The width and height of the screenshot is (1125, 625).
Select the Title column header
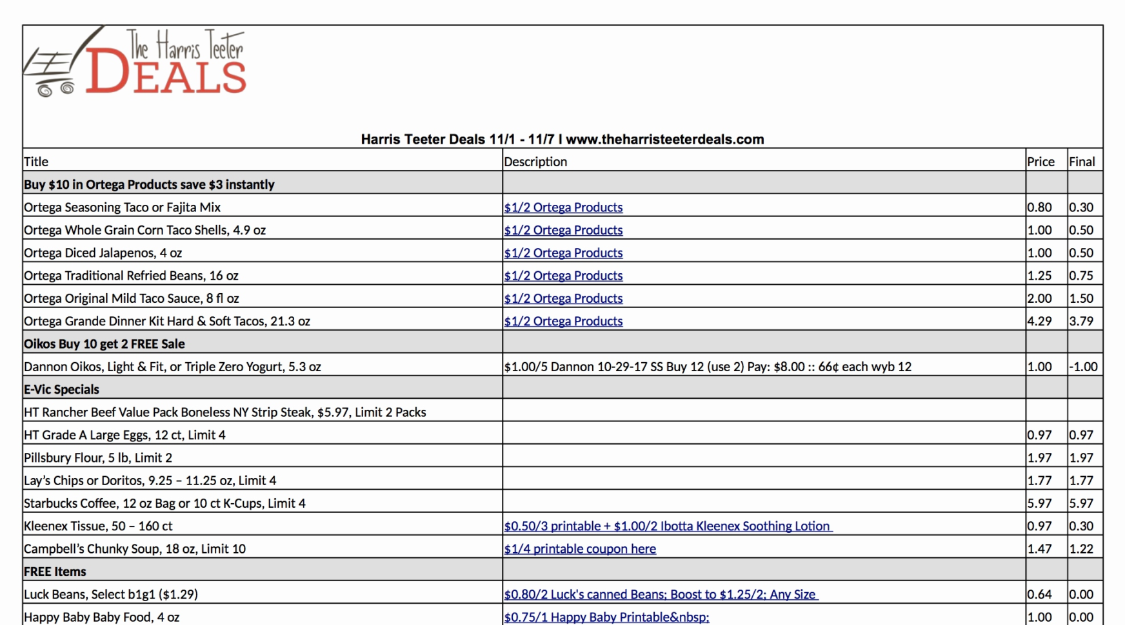point(35,161)
